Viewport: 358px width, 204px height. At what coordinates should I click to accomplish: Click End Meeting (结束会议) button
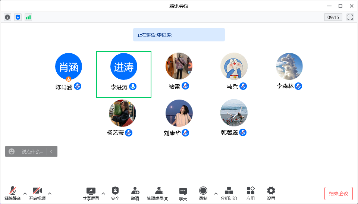(338, 194)
